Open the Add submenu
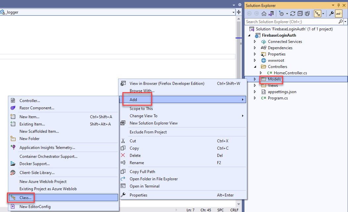348x212 pixels. point(133,99)
